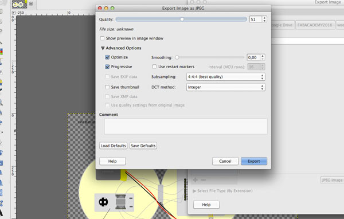Viewport: 344px width, 219px height.
Task: Click the FABACADEMY2016 path button
Action: (315, 25)
